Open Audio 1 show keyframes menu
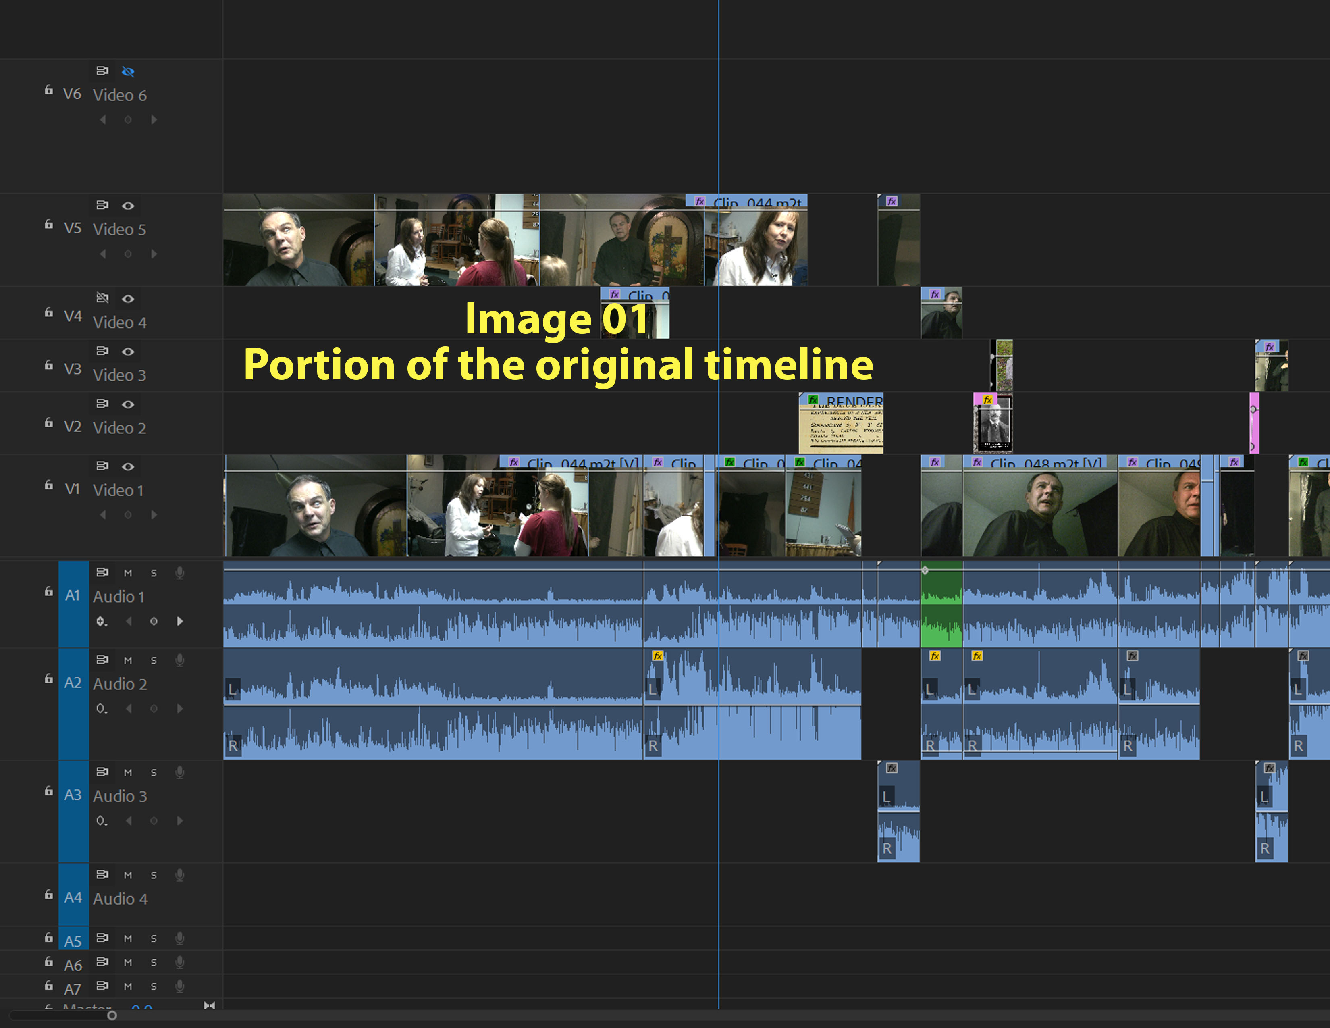 [x=102, y=621]
